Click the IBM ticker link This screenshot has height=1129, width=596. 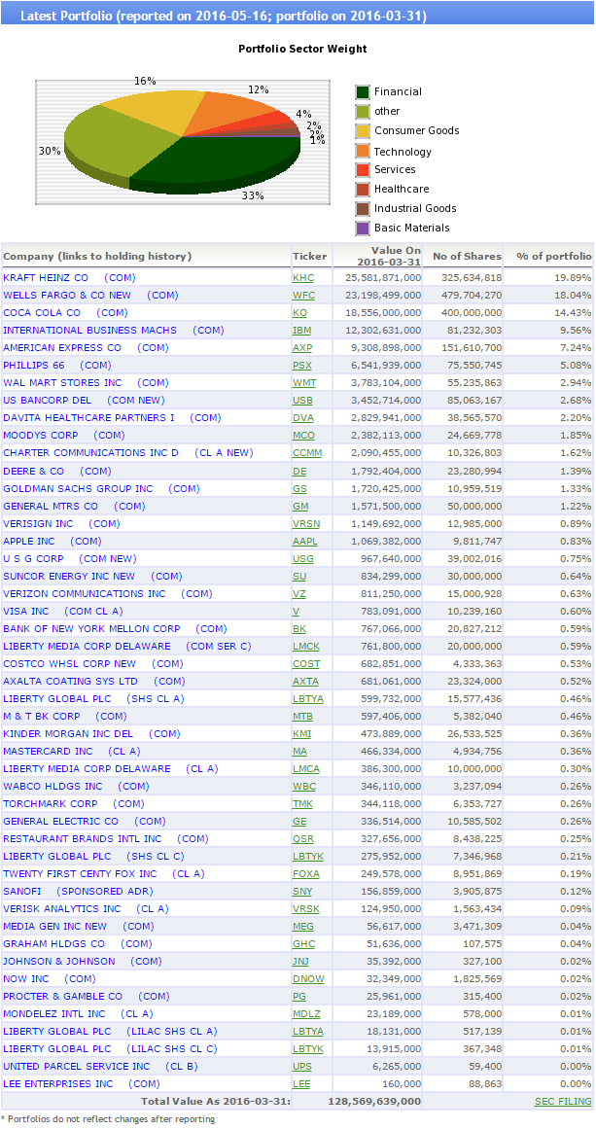tap(301, 331)
